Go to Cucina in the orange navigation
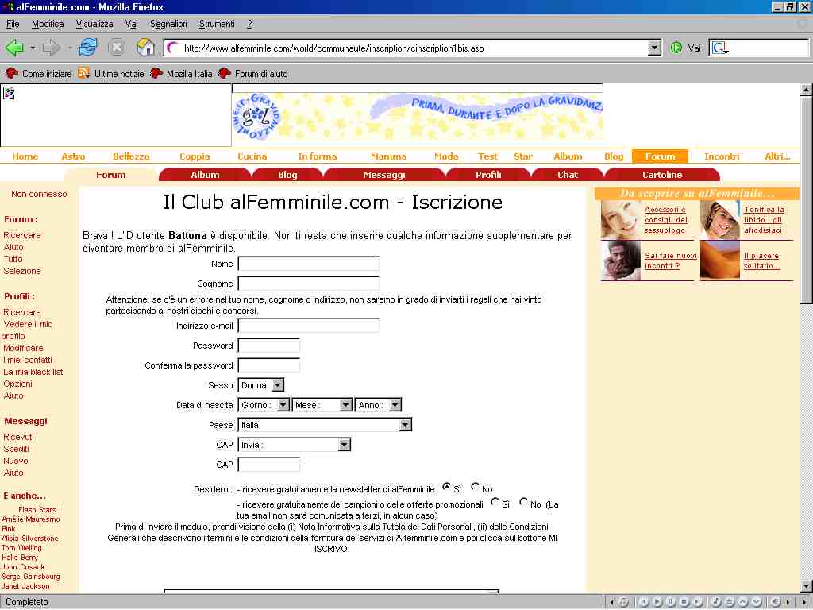Screen dimensions: 813x610 pyautogui.click(x=252, y=156)
